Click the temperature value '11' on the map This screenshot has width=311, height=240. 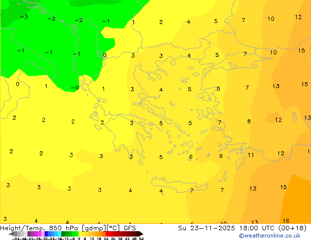click(251, 155)
